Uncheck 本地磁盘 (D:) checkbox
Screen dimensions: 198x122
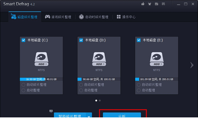[x=81, y=40]
